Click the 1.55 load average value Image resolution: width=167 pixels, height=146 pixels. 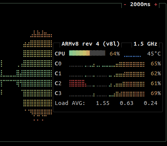click(x=103, y=103)
